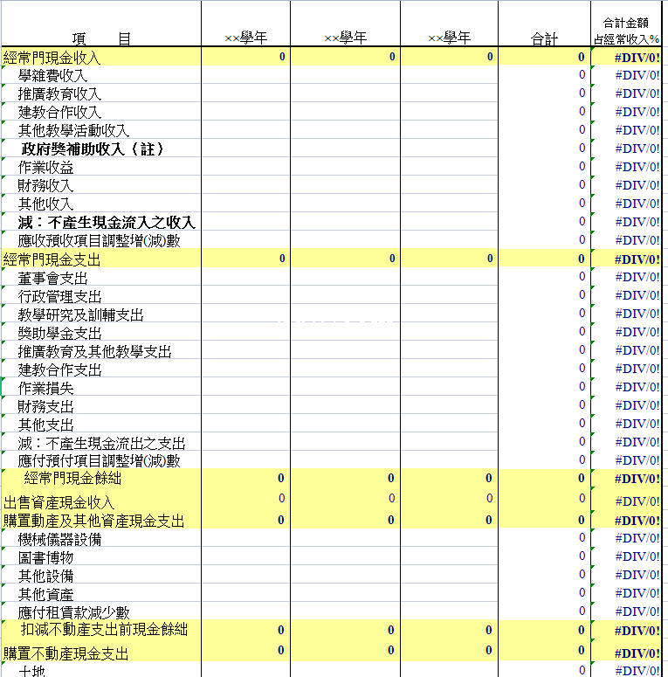Click the 出售資產現金收入 row label
This screenshot has width=668, height=677.
click(x=59, y=503)
